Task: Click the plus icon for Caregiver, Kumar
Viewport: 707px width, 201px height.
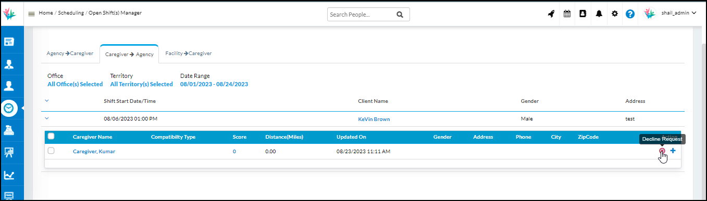Action: point(673,151)
